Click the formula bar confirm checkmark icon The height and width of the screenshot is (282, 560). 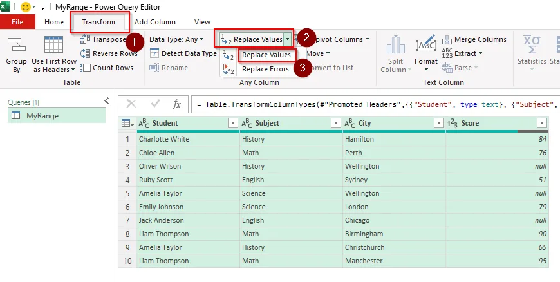pos(155,104)
